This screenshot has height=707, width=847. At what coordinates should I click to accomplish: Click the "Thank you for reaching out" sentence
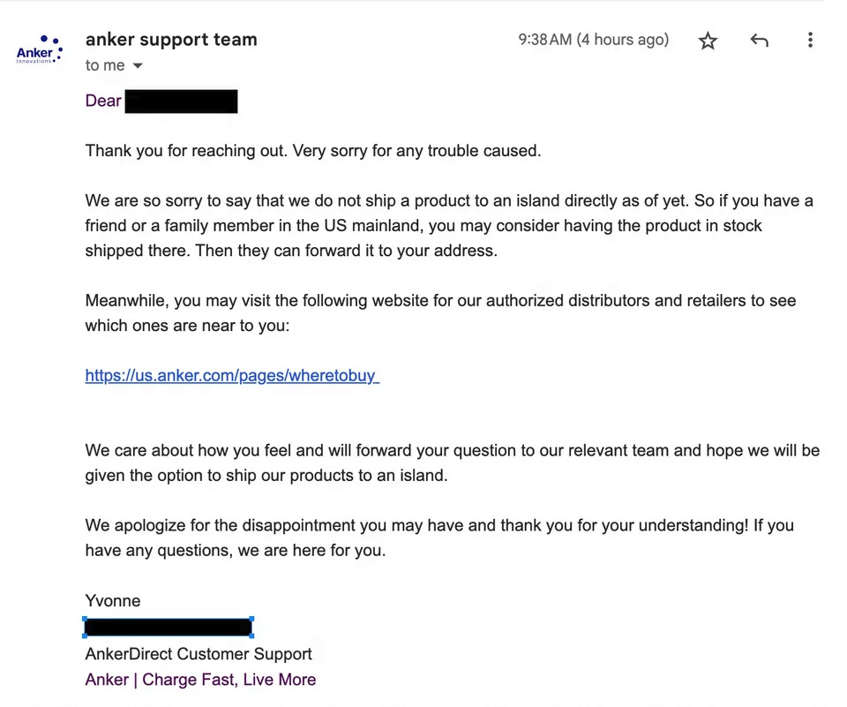pyautogui.click(x=312, y=151)
